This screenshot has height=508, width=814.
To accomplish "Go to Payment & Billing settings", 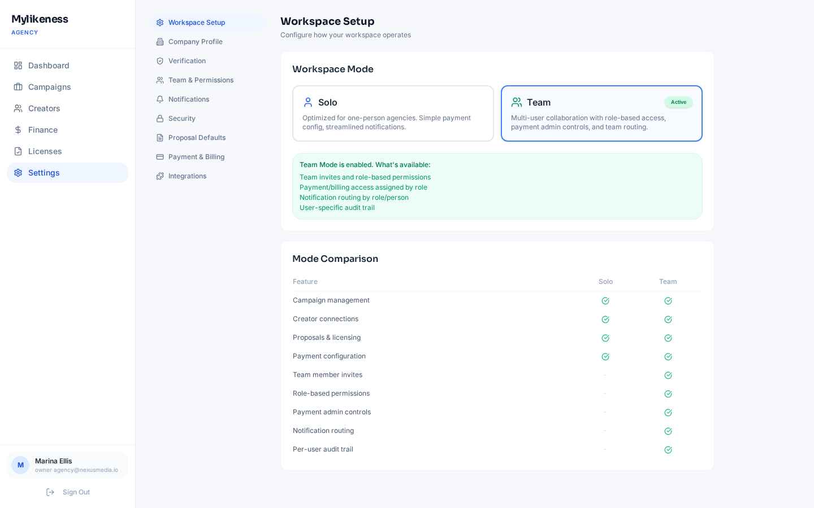I will (x=208, y=157).
